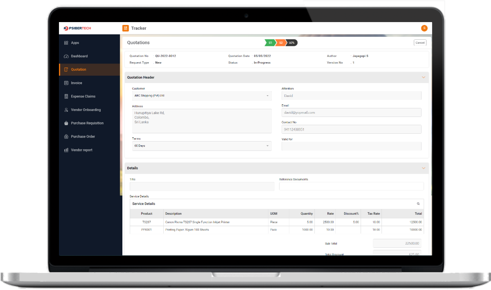Image resolution: width=491 pixels, height=290 pixels.
Task: Collapse the Quotation Header section
Action: (x=423, y=77)
